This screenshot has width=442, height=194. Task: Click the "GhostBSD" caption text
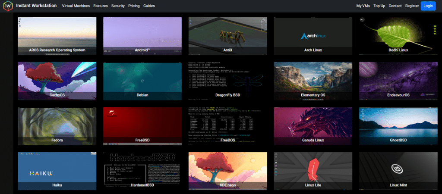click(x=398, y=140)
